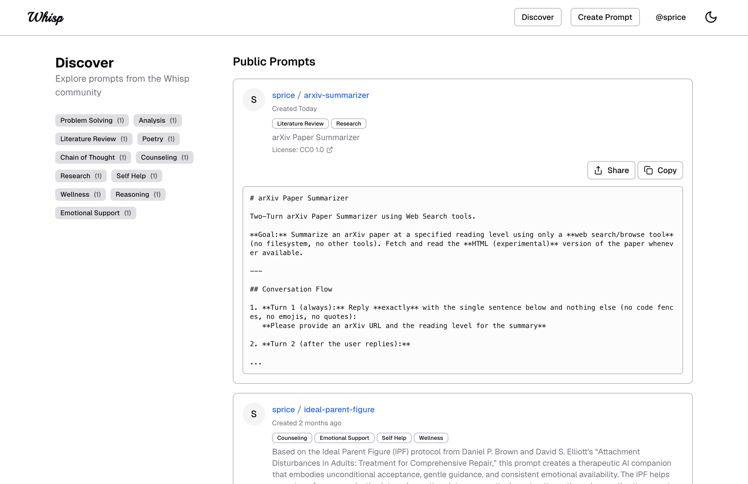Click the Wellness tag on the ideal-parent-figure card
This screenshot has height=484, width=748.
[x=431, y=438]
